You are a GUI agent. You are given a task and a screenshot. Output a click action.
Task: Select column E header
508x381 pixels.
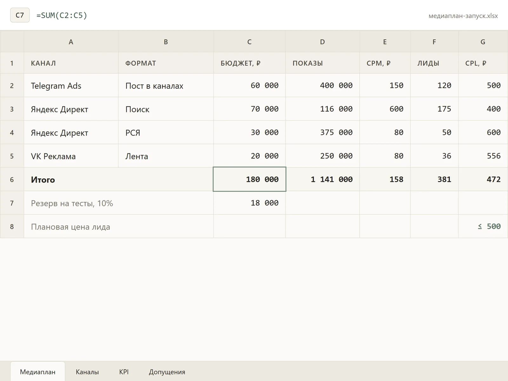tap(385, 42)
